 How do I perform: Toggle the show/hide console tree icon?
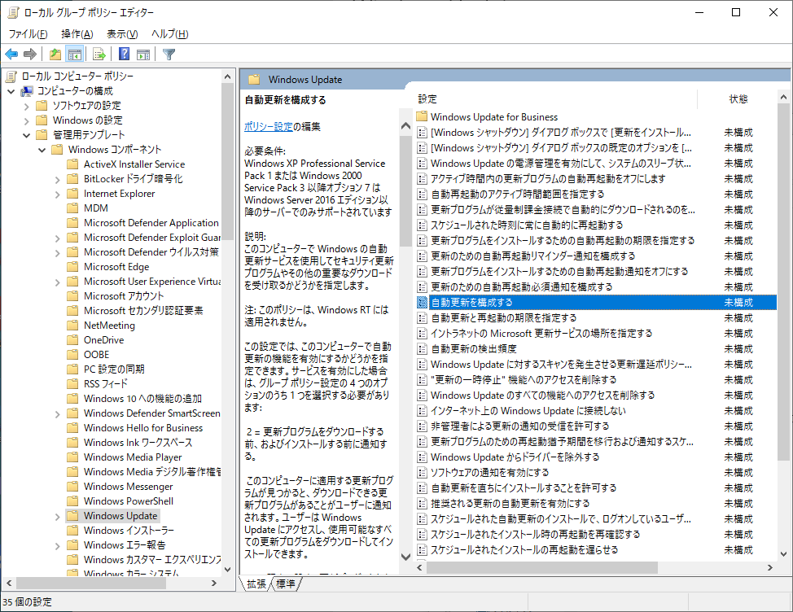coord(74,54)
